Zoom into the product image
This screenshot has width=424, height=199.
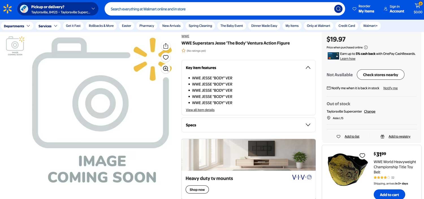click(166, 69)
